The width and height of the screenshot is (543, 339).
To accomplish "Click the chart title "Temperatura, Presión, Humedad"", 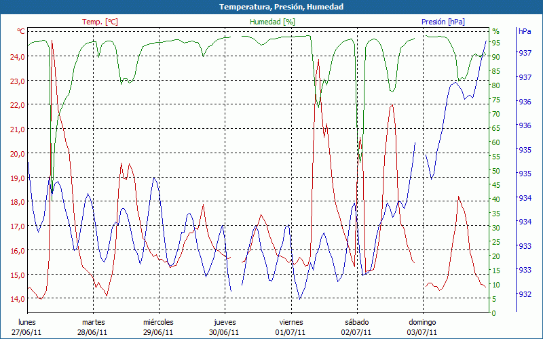I will (x=271, y=7).
